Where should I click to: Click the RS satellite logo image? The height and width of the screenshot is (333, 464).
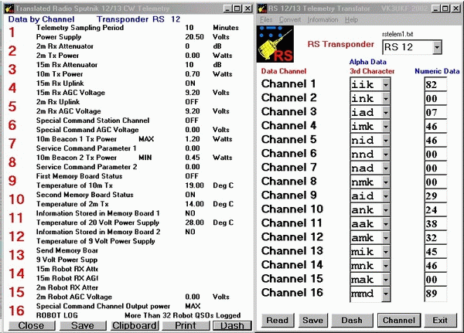pyautogui.click(x=275, y=44)
